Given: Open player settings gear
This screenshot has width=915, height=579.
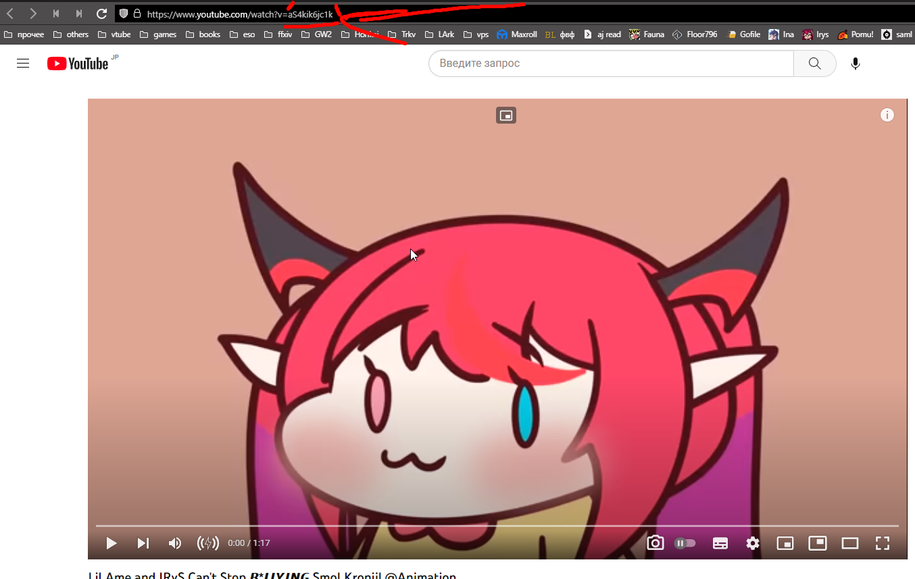Looking at the screenshot, I should 753,543.
